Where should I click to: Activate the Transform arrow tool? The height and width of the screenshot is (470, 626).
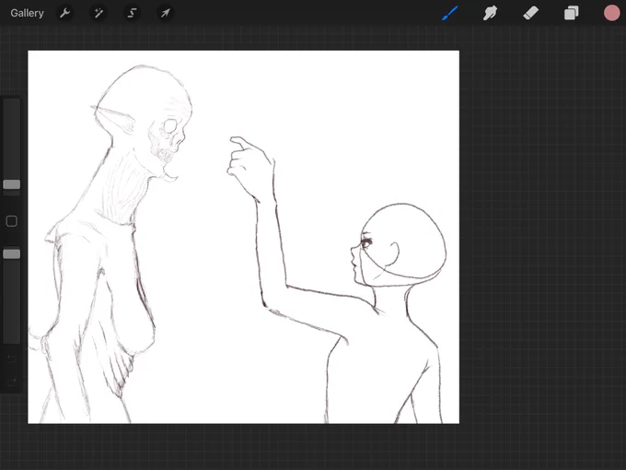click(x=166, y=13)
